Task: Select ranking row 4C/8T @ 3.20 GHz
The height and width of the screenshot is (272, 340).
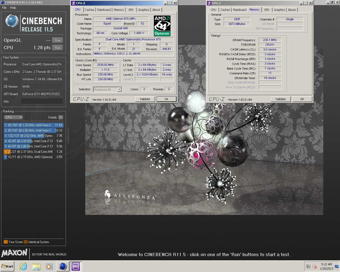Action: [x=33, y=141]
